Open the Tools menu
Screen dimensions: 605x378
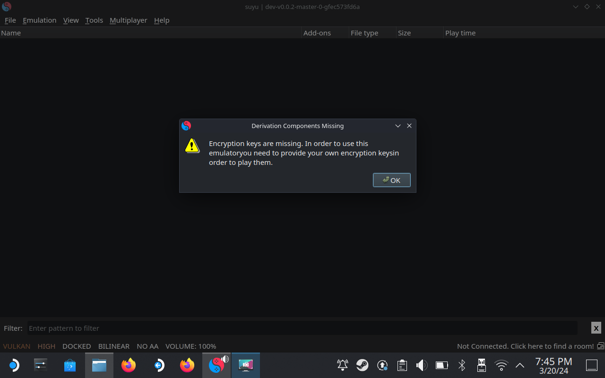click(94, 20)
